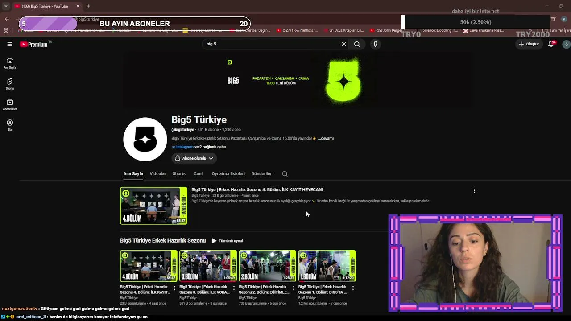Click the '441 B abone' subscriber count
This screenshot has height=321, width=571.
point(208,130)
